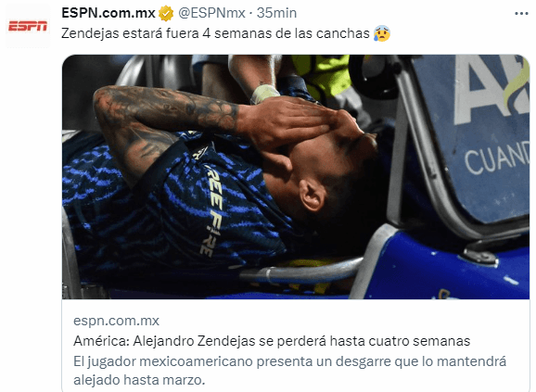
Task: Open the three-dot more options menu
Action: pos(521,14)
